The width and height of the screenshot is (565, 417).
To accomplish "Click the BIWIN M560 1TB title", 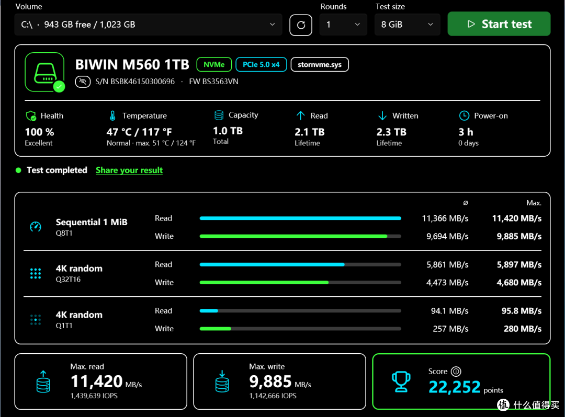I will (132, 65).
